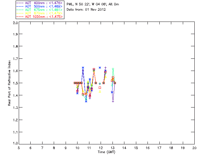Click the y-axis tick label 1.0
The image size is (200, 160).
pyautogui.click(x=15, y=143)
